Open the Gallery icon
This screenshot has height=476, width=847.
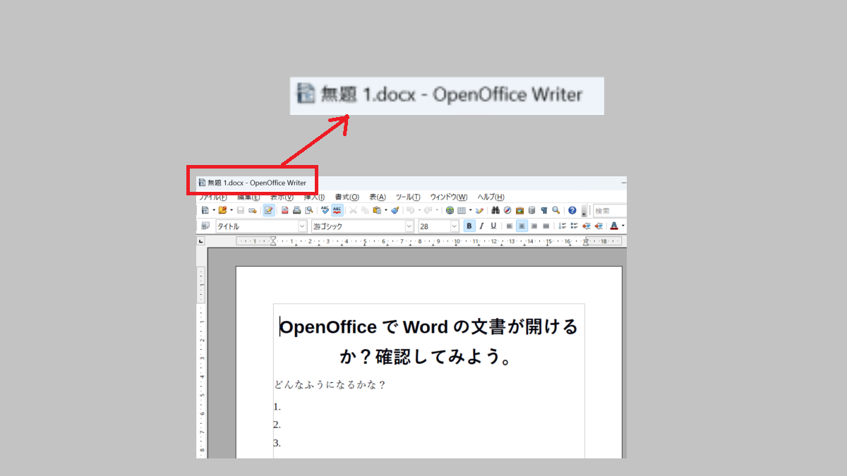pyautogui.click(x=519, y=210)
